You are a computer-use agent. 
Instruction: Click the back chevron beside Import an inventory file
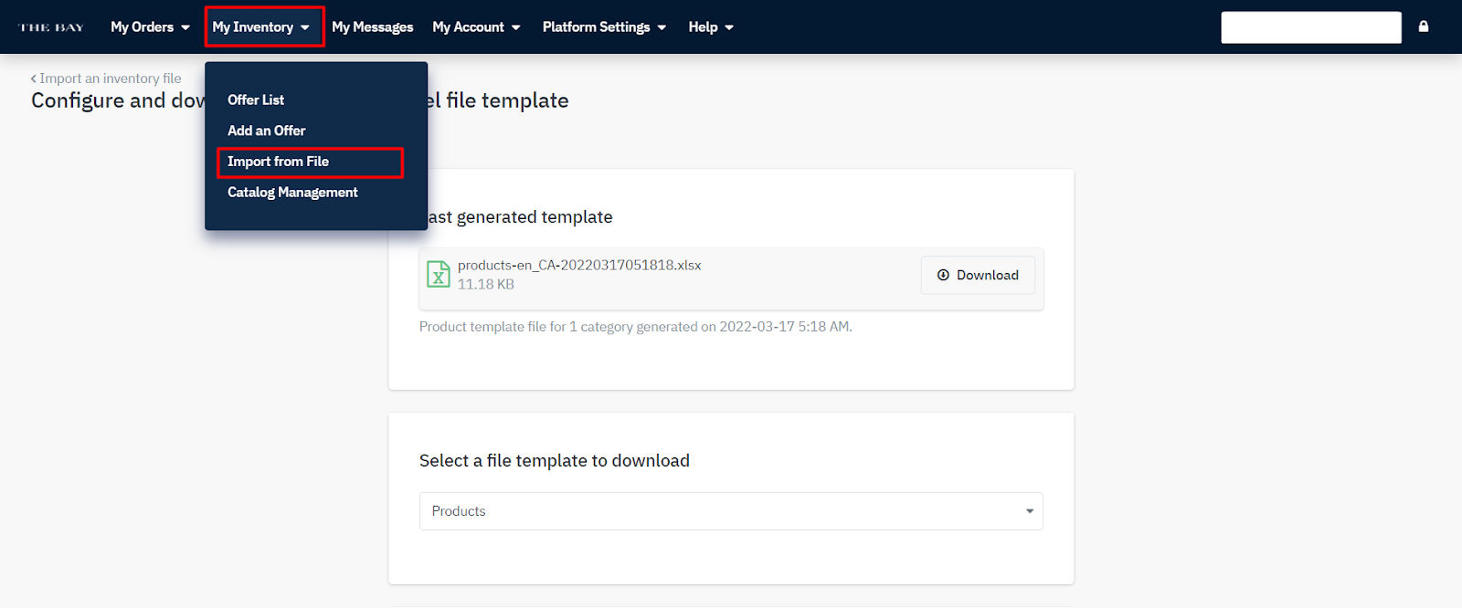tap(34, 79)
